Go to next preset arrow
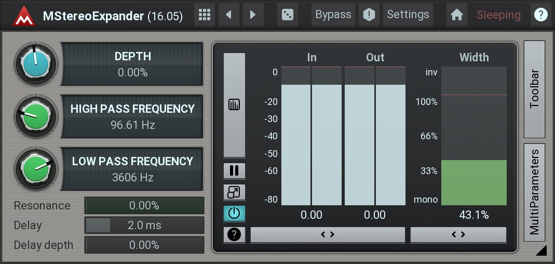 (x=253, y=15)
